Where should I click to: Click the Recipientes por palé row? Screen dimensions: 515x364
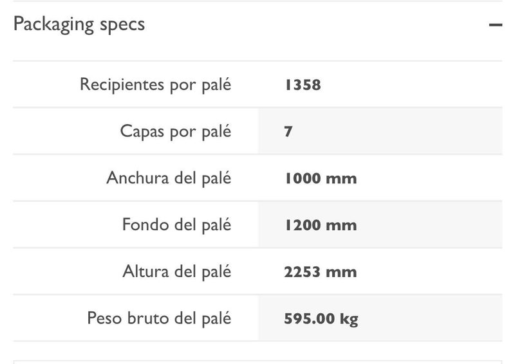point(257,84)
